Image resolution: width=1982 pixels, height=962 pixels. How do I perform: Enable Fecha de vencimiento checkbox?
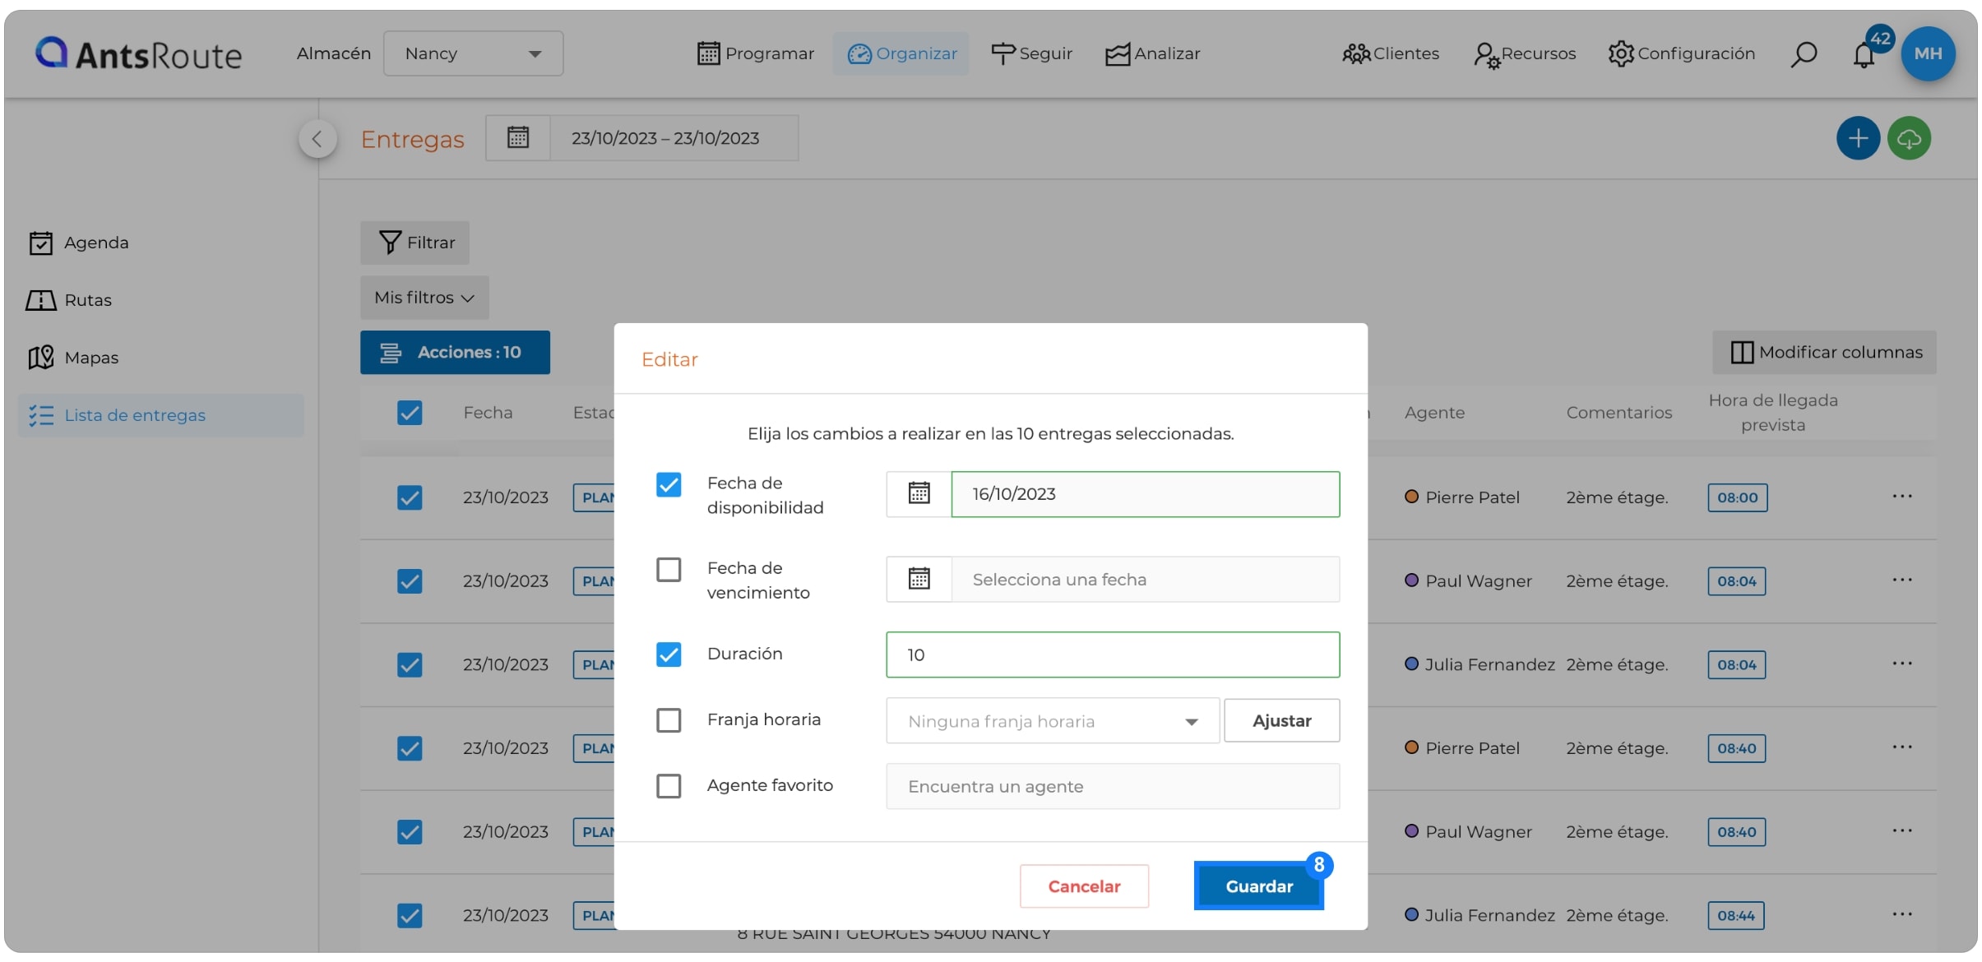coord(669,569)
